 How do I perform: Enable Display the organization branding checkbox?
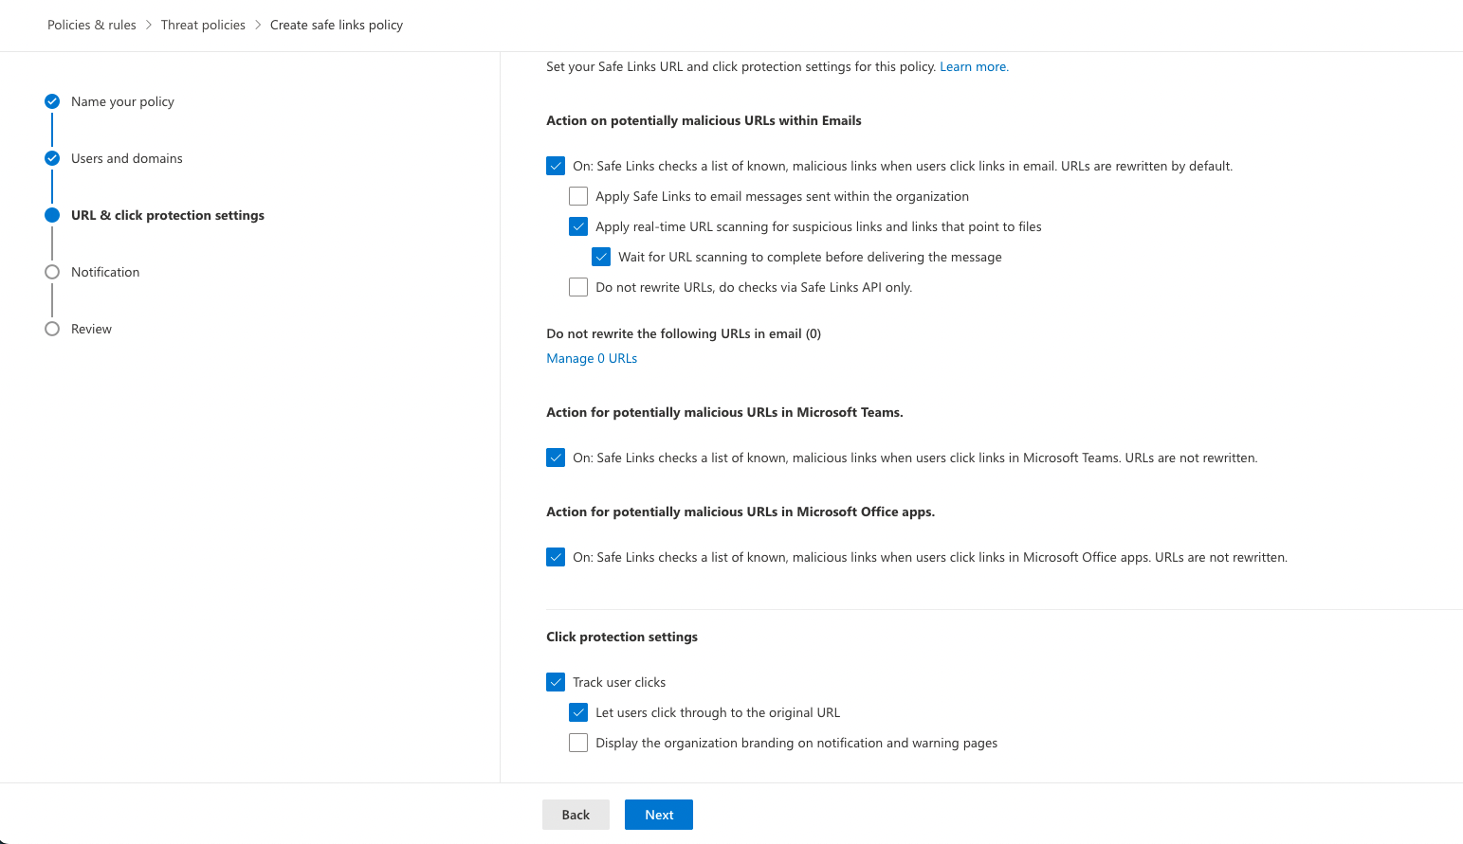[x=578, y=743]
